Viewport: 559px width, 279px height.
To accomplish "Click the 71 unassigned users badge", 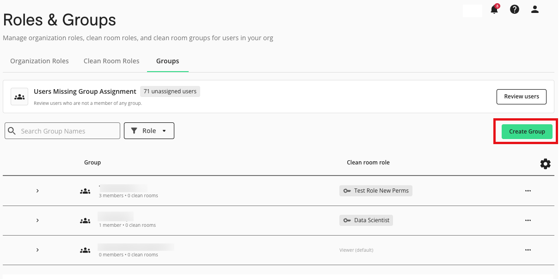I will (x=170, y=91).
